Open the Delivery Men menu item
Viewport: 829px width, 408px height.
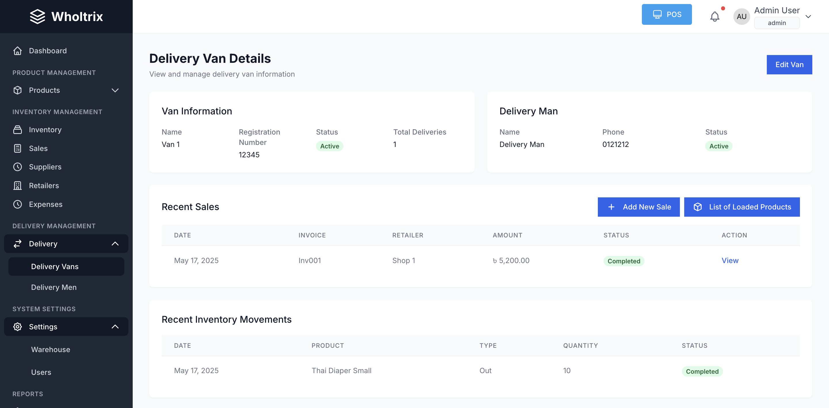[54, 287]
